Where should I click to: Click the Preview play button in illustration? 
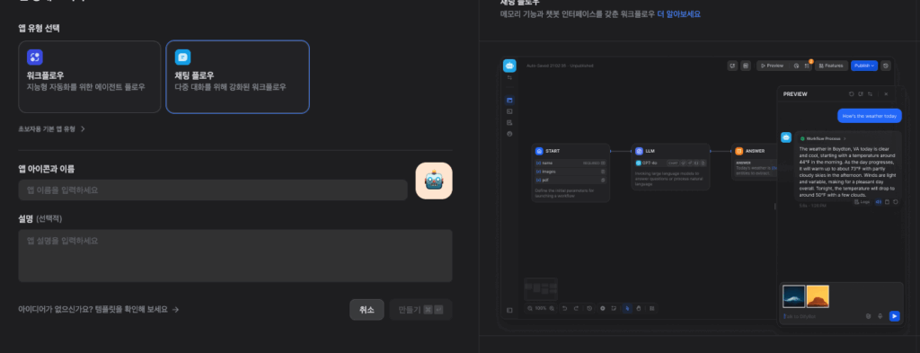tap(772, 66)
